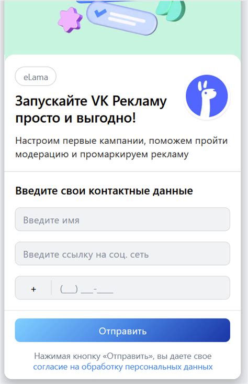Click the «Запускайте VK Рекламу» headline
The height and width of the screenshot is (384, 248).
pyautogui.click(x=91, y=101)
